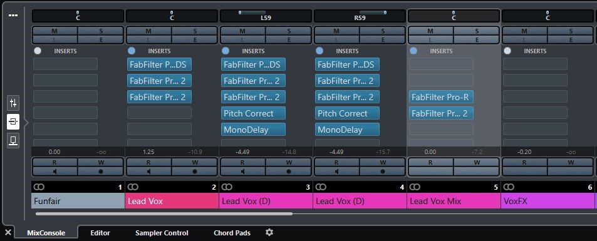Enable monitor speaker on Lead Vox channel 2

[x=149, y=172]
